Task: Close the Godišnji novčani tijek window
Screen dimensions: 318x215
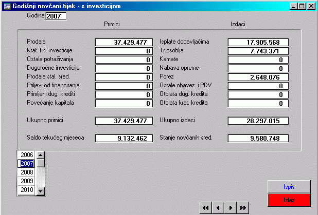Action: tap(311, 6)
